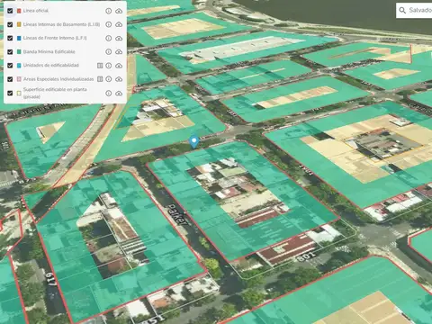Open info for Superficie edificable en planta
This screenshot has width=432, height=324.
(x=109, y=94)
